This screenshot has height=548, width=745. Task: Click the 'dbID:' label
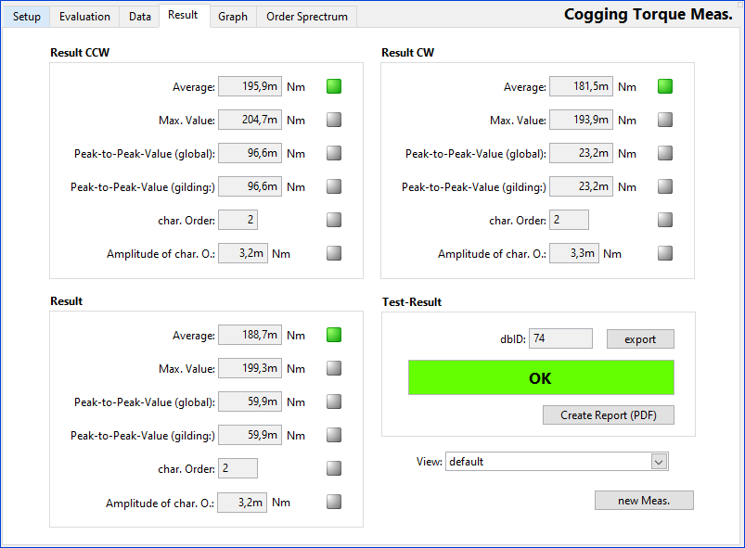click(x=513, y=339)
